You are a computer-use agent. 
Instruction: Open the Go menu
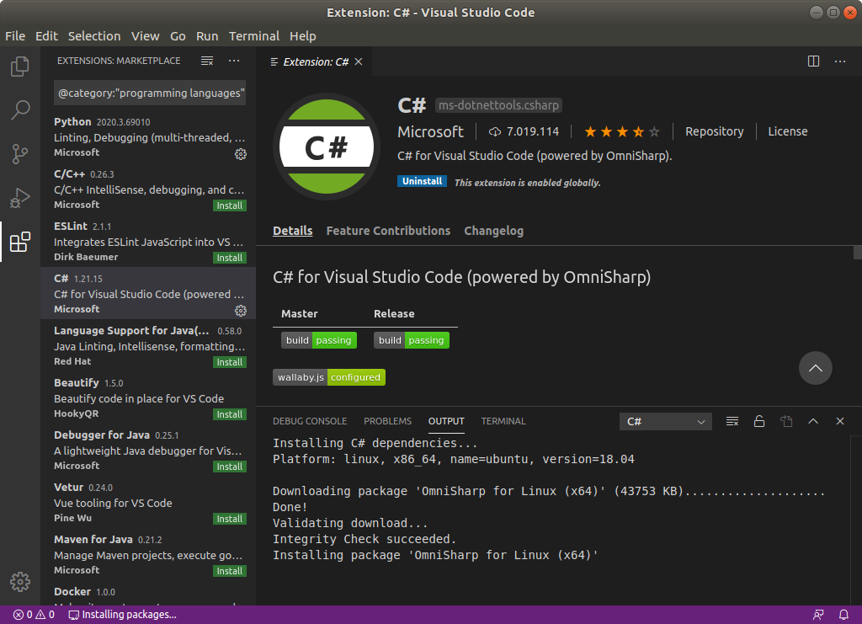(x=178, y=36)
